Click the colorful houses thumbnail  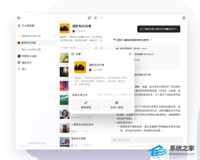tap(65, 142)
